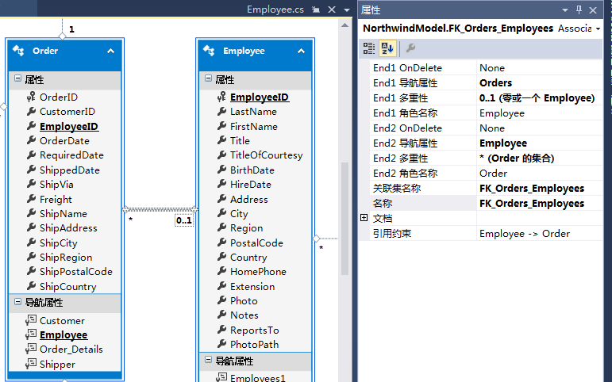
Task: Collapse the Order entity with its chevron
Action: pos(111,51)
